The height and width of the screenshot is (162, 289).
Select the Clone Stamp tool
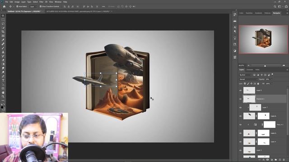[x=3, y=52]
